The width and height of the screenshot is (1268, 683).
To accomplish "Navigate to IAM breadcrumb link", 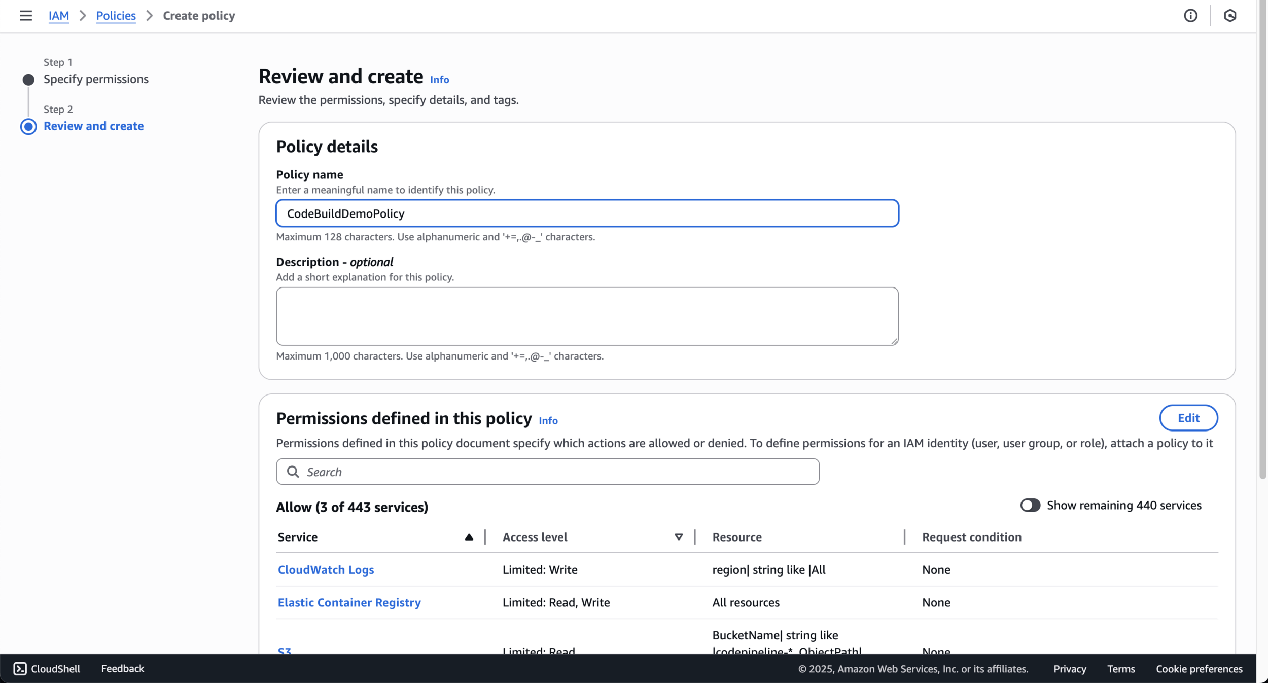I will (59, 16).
